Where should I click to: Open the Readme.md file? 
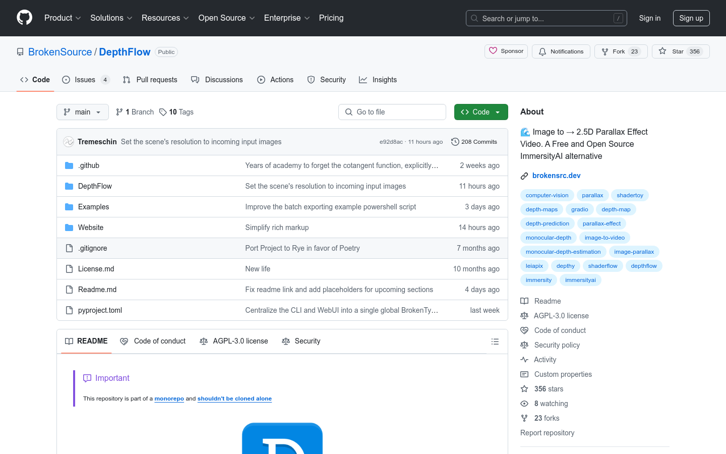click(97, 290)
